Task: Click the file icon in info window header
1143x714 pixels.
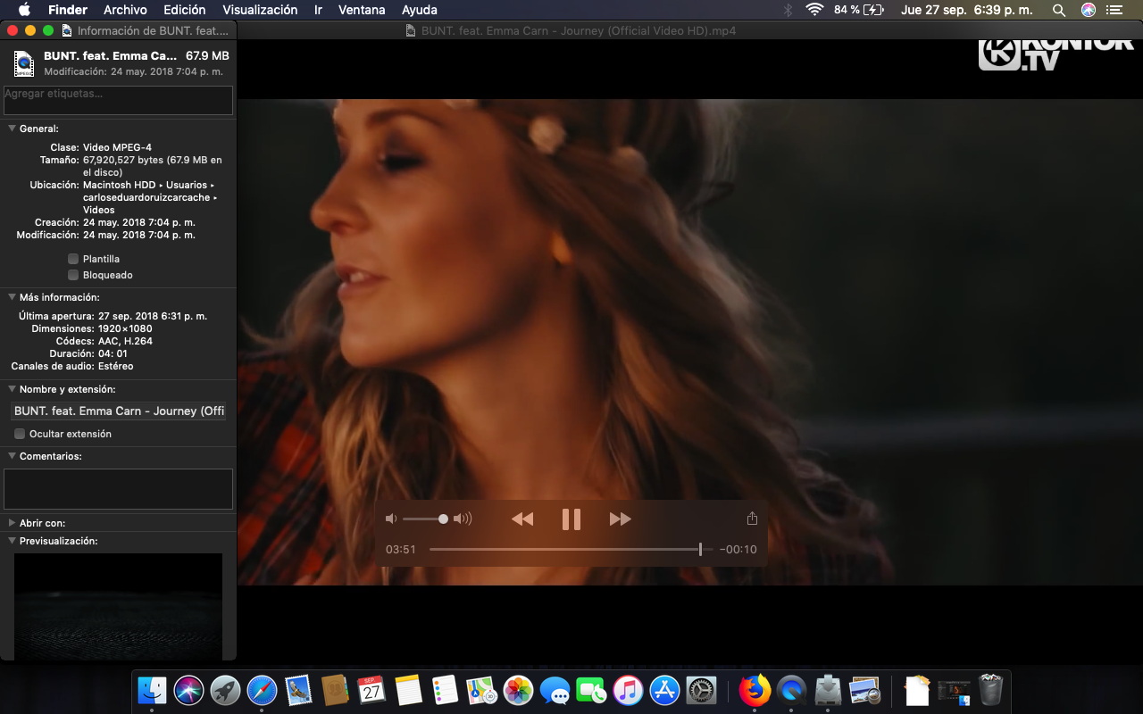Action: pyautogui.click(x=24, y=63)
